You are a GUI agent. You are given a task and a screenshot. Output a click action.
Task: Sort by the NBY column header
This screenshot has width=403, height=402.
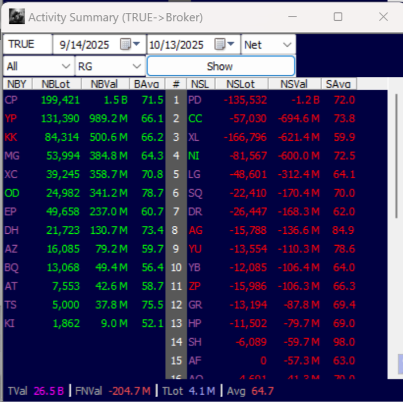coord(17,84)
